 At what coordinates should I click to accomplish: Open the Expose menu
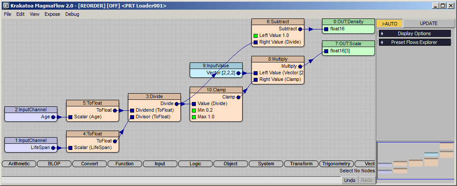pyautogui.click(x=52, y=14)
